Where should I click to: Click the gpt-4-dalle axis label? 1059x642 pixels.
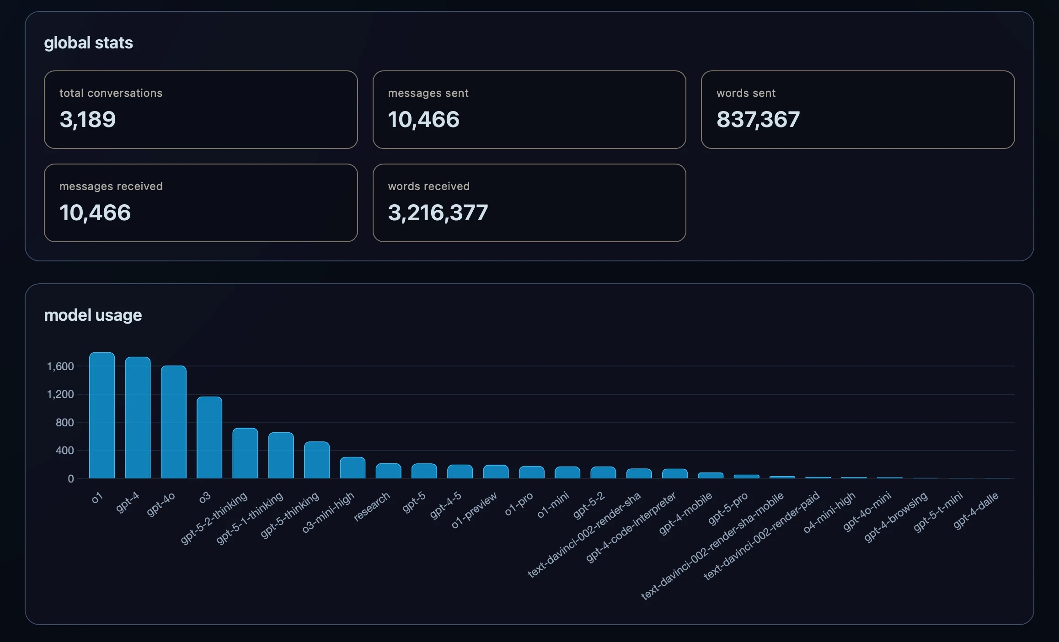point(976,510)
